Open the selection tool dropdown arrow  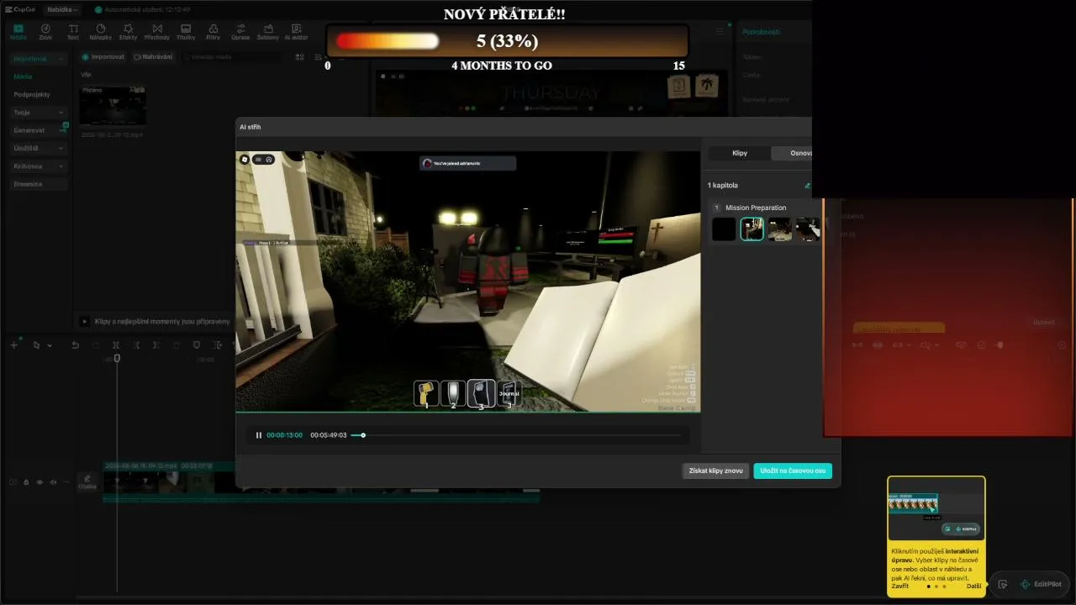[x=50, y=345]
